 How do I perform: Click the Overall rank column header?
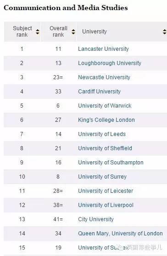59,32
